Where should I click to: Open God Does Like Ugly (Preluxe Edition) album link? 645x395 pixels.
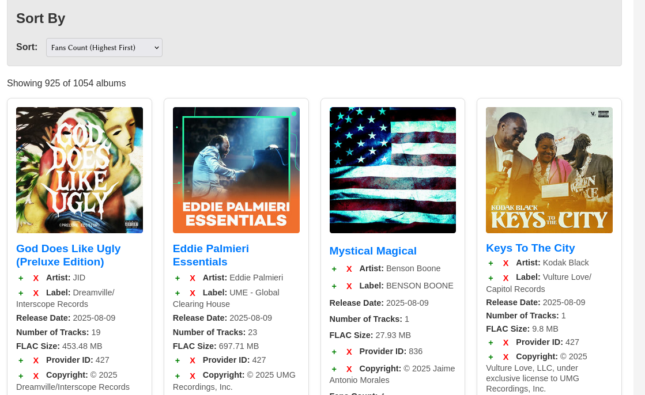[x=68, y=255]
